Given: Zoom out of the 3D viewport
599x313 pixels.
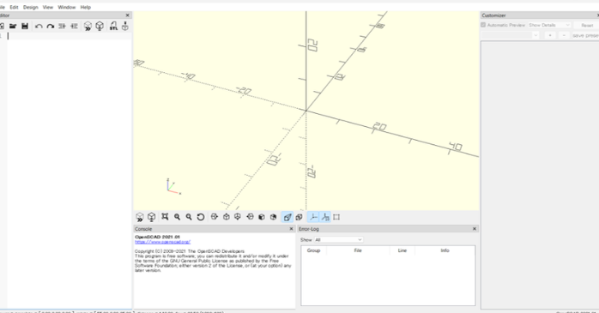Looking at the screenshot, I should click(189, 217).
